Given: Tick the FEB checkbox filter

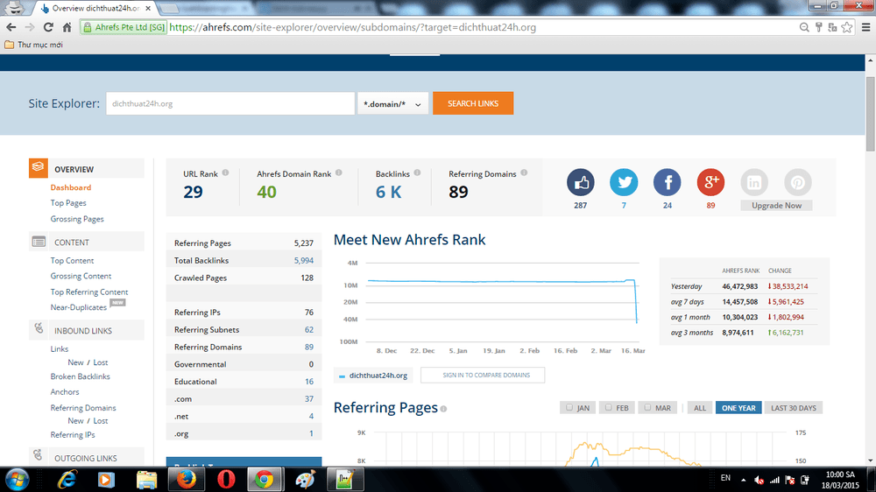Looking at the screenshot, I should tap(609, 408).
